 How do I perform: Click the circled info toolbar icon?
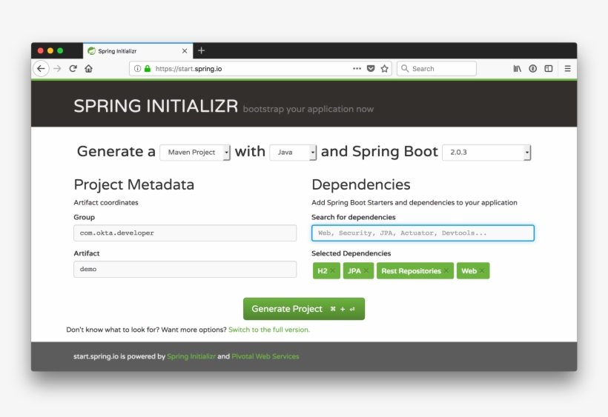pyautogui.click(x=533, y=69)
